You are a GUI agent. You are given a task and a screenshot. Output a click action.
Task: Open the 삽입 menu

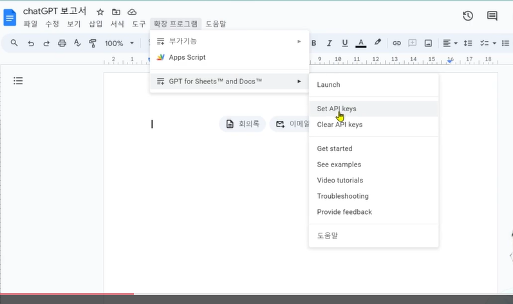pos(95,24)
